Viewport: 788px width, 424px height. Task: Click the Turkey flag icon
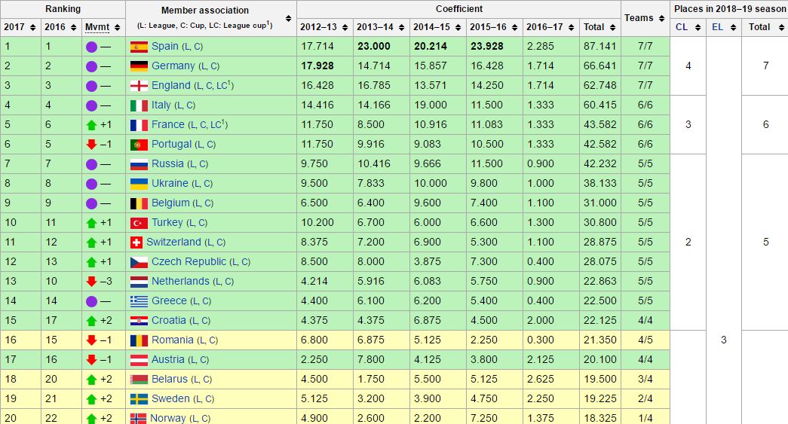[139, 223]
